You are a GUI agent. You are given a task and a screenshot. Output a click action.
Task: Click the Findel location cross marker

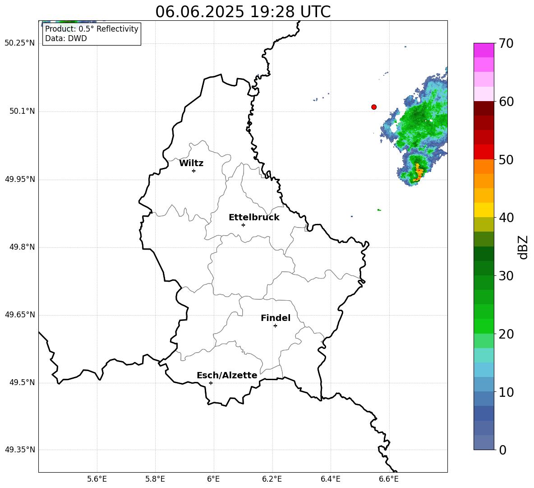point(275,326)
